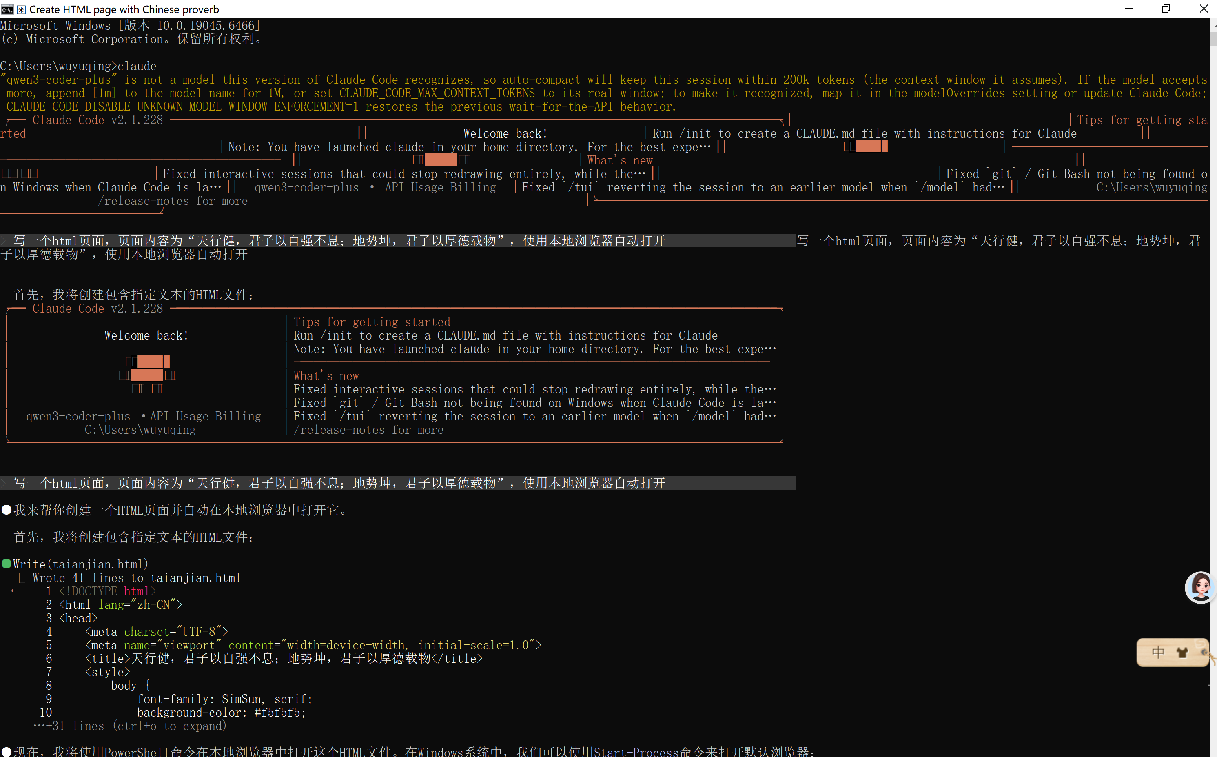Click the floating girl avatar assistant

(x=1201, y=587)
